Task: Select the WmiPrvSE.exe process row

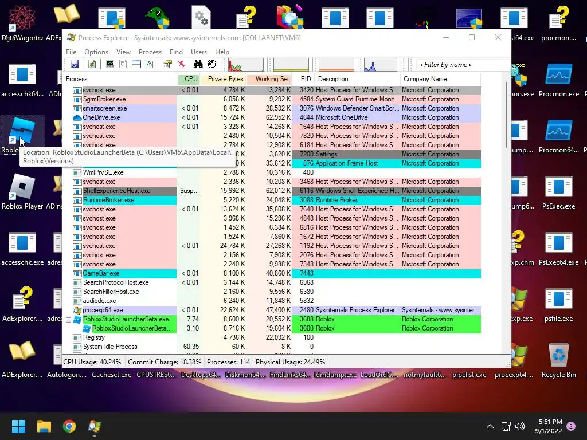Action: pos(272,172)
